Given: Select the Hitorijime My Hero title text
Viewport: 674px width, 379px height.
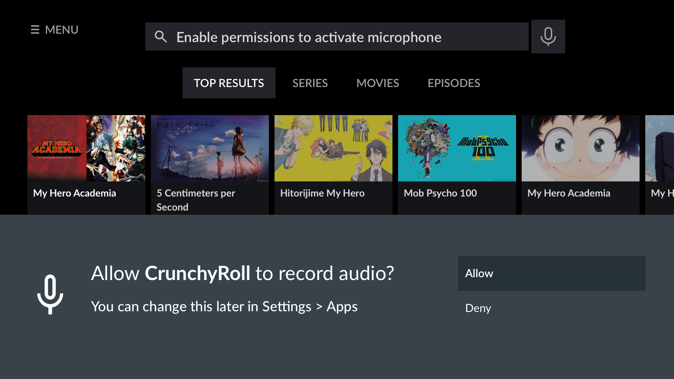Looking at the screenshot, I should [322, 193].
